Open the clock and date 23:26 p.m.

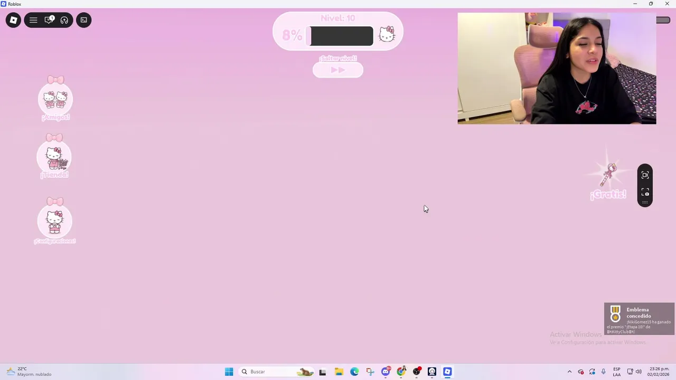click(x=659, y=372)
